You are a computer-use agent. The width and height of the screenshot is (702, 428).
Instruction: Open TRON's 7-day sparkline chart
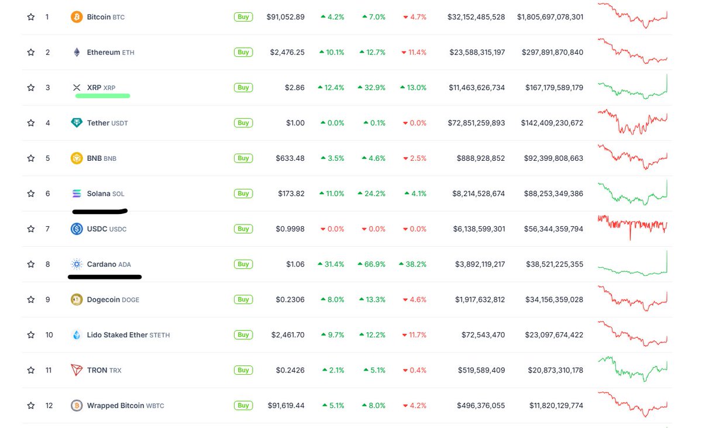(632, 369)
